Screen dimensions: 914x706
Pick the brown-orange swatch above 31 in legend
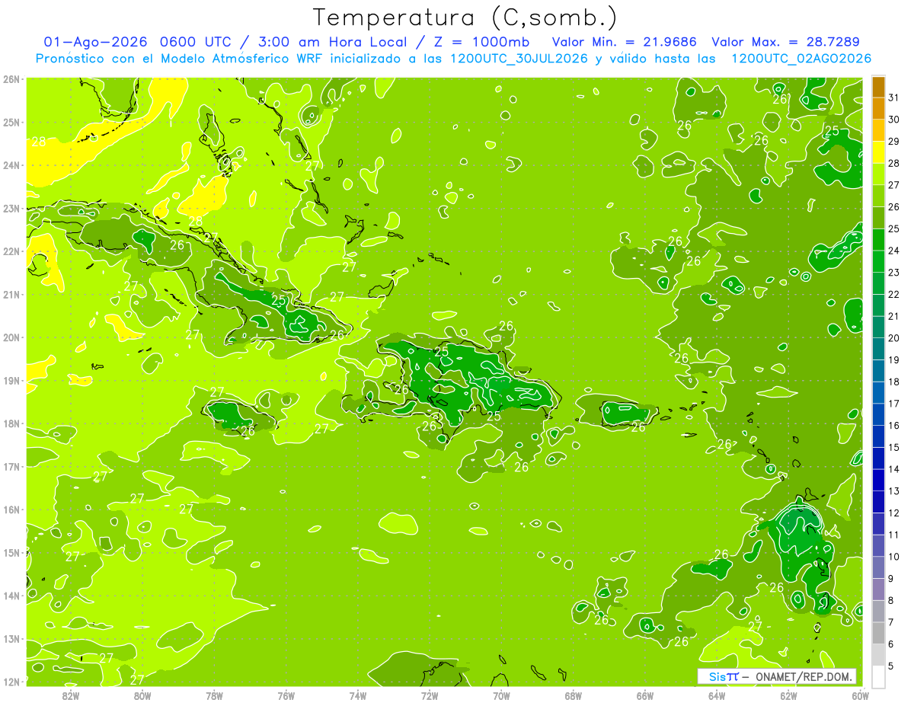coord(878,87)
